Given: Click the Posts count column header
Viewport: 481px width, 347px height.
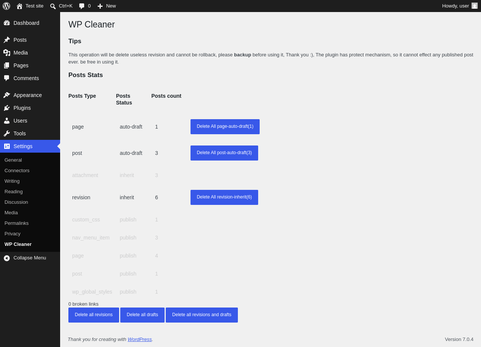Looking at the screenshot, I should coord(166,96).
